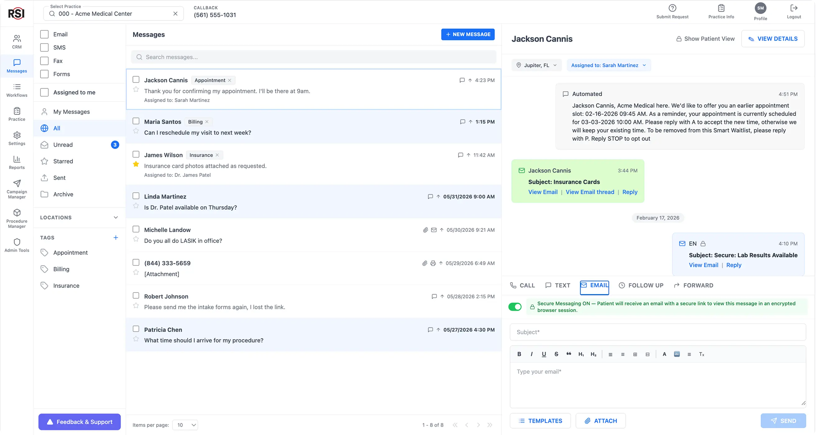The height and width of the screenshot is (435, 816).
Task: Remove Appointment tag from Jackson Cannis
Action: coord(230,80)
